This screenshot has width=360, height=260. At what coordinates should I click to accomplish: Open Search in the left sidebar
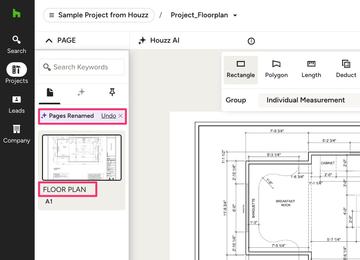pos(17,45)
